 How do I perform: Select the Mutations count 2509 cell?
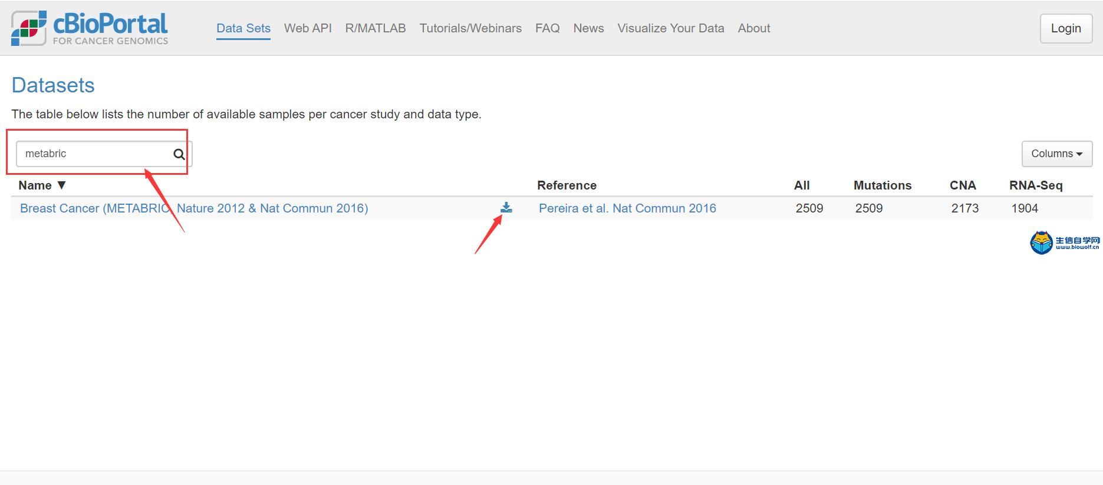pyautogui.click(x=869, y=208)
